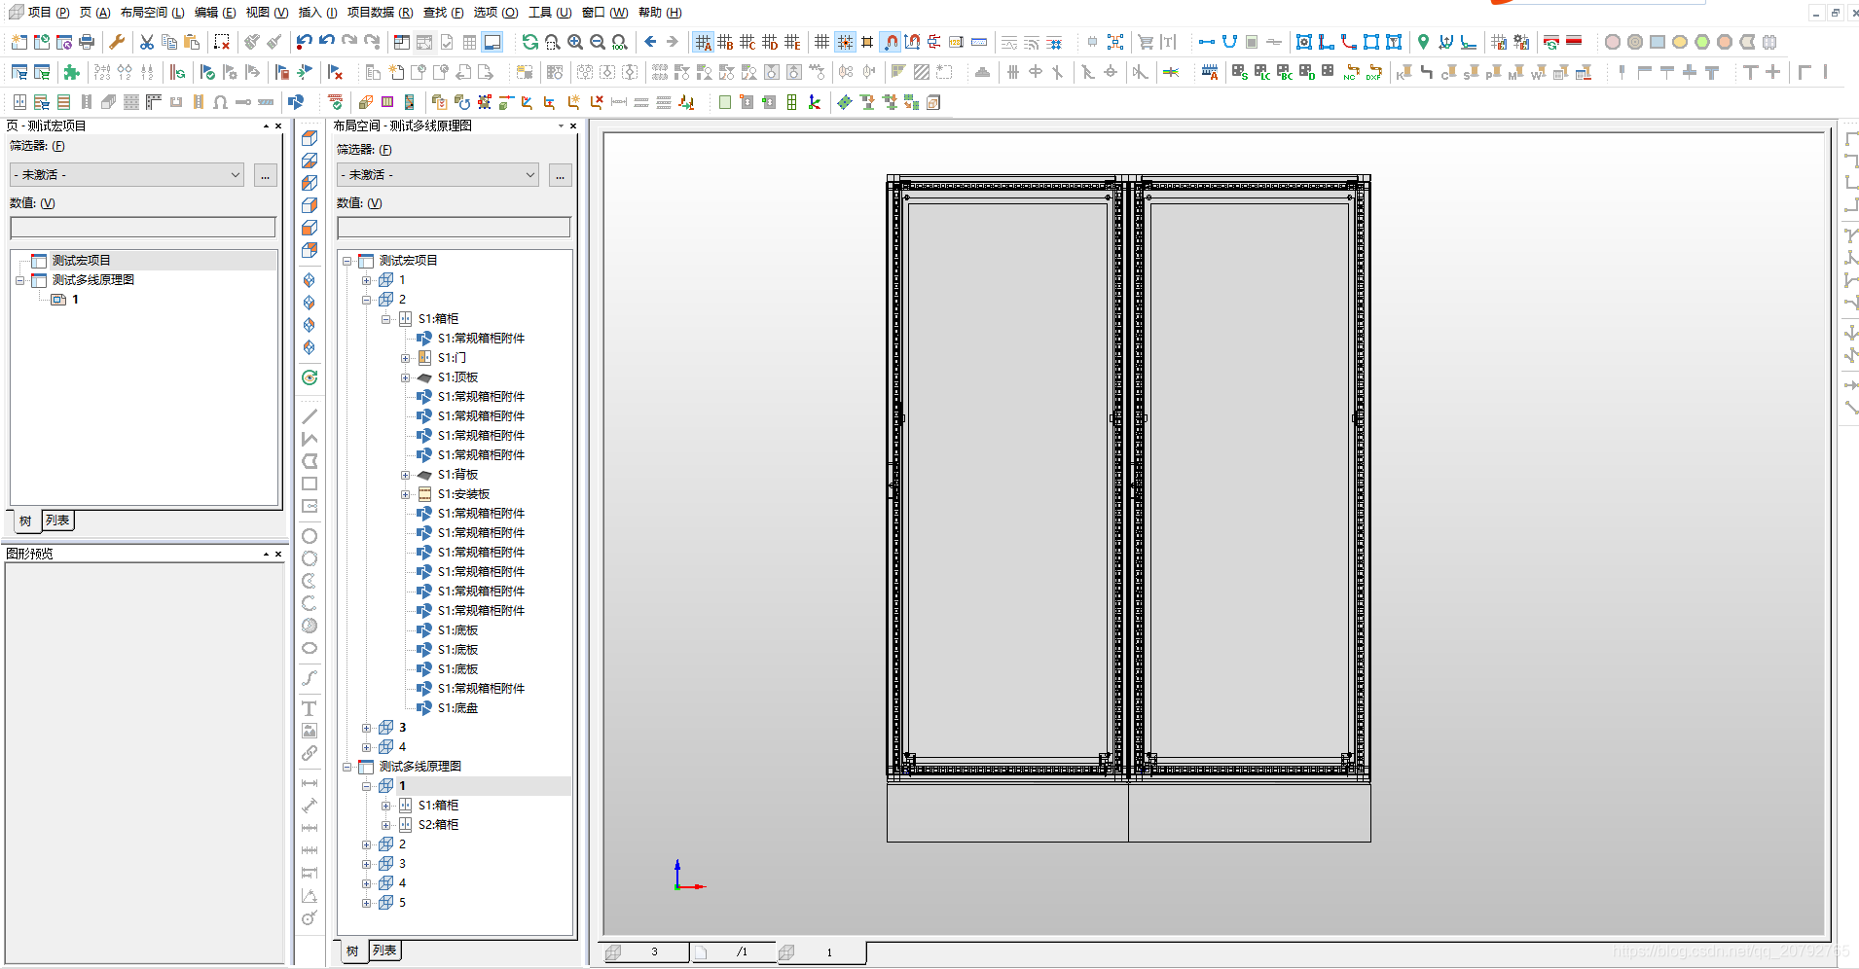Click the wrench settings icon in toolbar

(x=117, y=42)
